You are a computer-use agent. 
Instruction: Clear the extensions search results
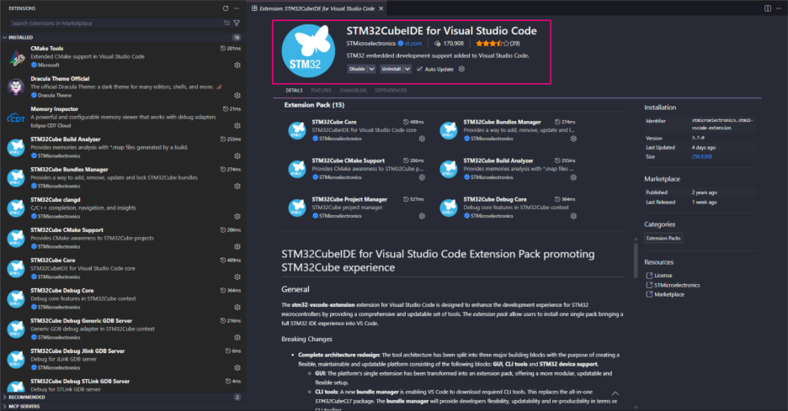pos(226,23)
